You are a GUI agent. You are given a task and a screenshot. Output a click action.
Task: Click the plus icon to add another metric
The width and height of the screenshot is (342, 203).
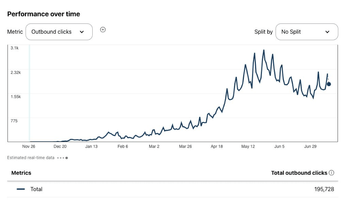coord(103,30)
